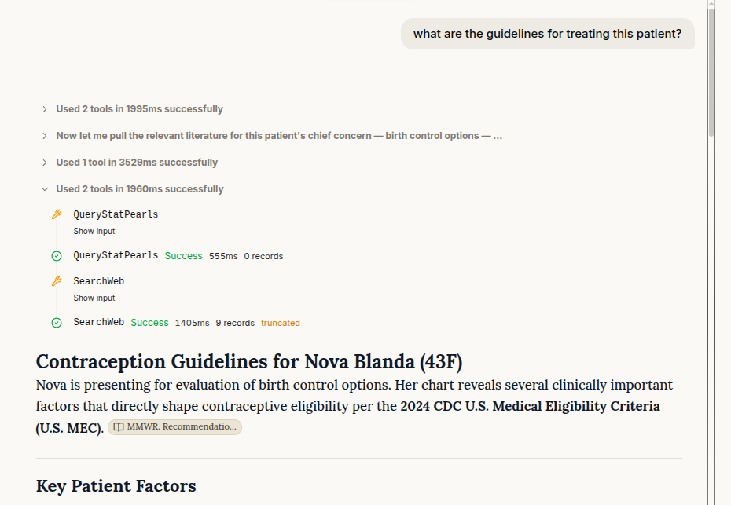
Task: Click book icon in MMWR citation
Action: click(x=119, y=426)
